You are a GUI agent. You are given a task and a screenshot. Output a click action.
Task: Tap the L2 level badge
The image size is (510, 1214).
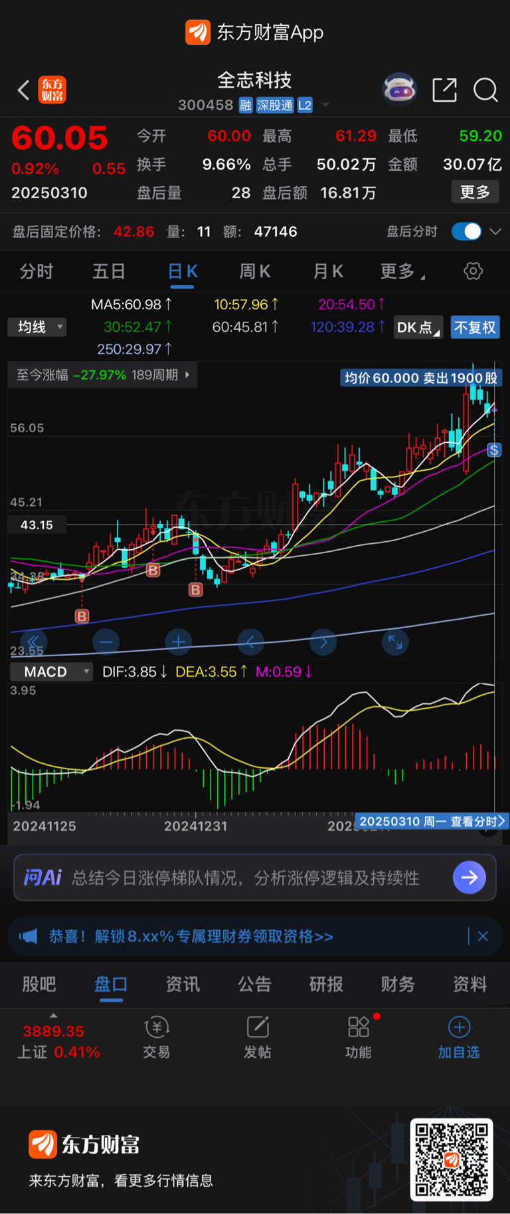pos(305,105)
